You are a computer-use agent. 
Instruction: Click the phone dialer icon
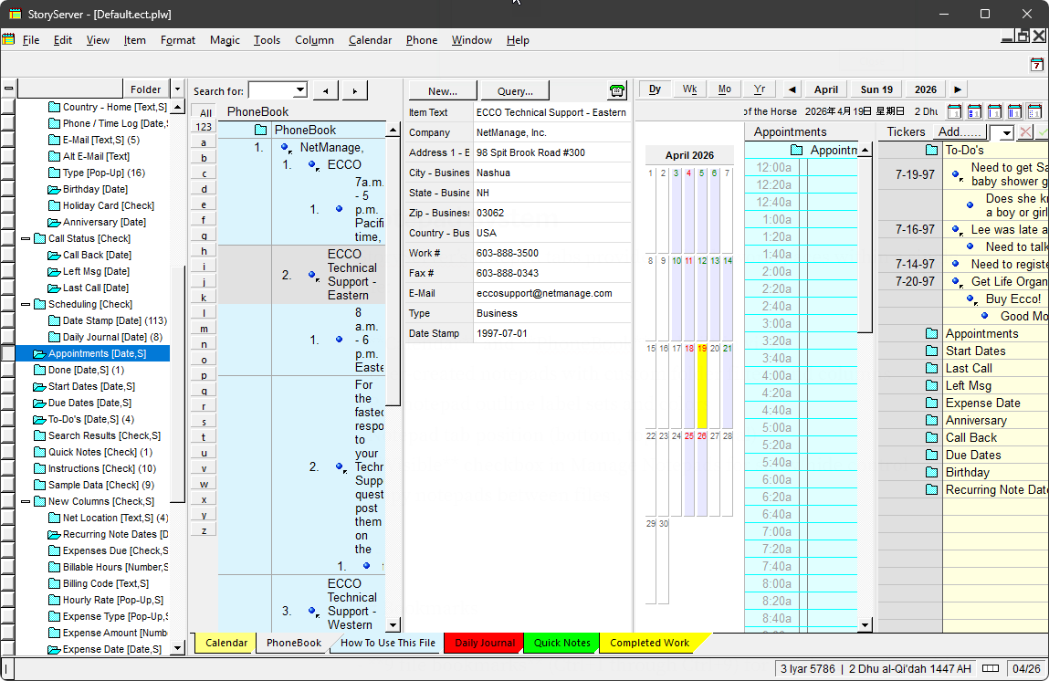617,90
